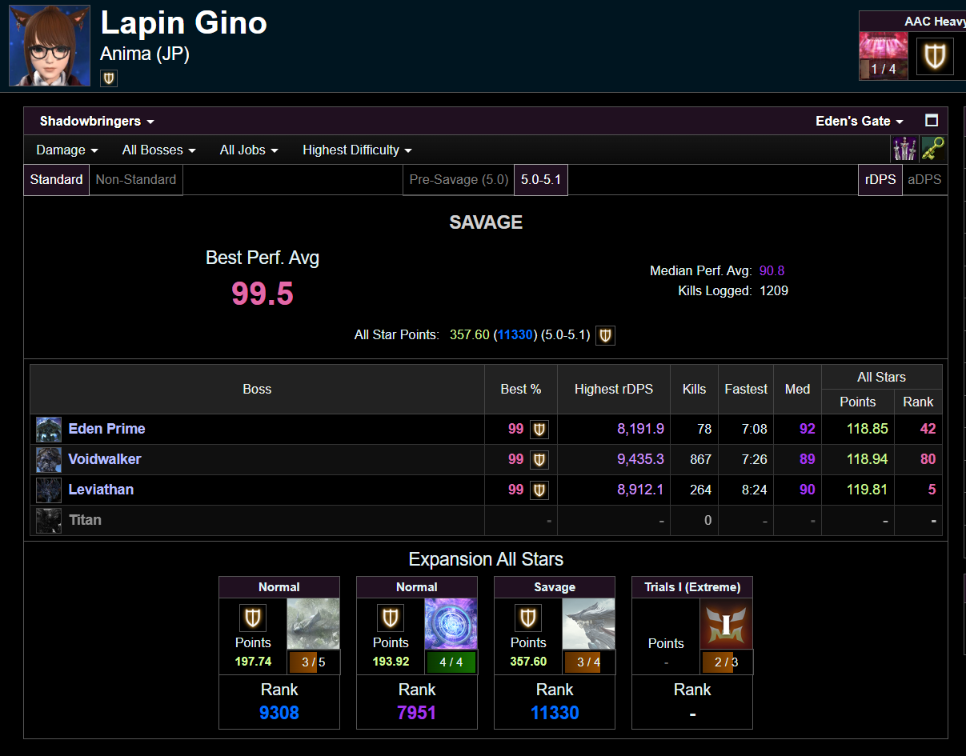Image resolution: width=966 pixels, height=756 pixels.
Task: Click the Kills column header
Action: pos(694,390)
